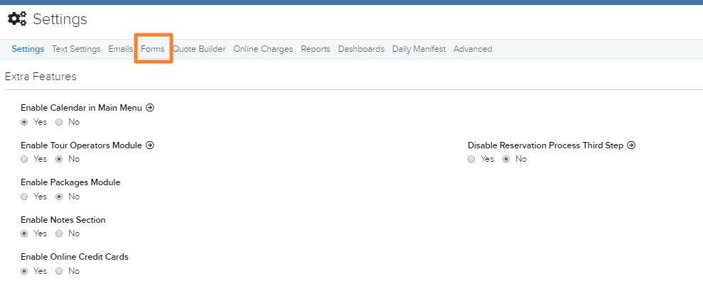Click the Settings gears icon
703x281 pixels.
(17, 18)
